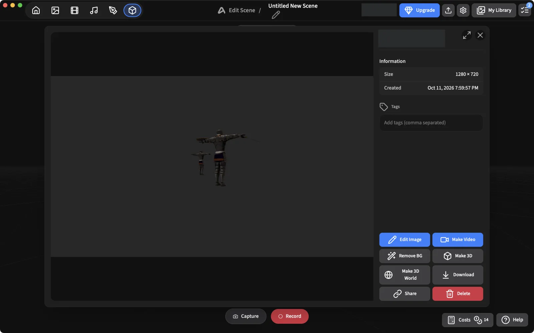Select the Pen nib design icon
Screen dimensions: 534x333
(113, 10)
